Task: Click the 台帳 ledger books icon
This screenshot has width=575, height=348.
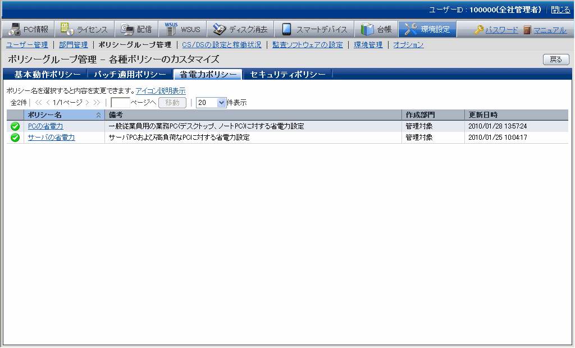Action: tap(367, 29)
